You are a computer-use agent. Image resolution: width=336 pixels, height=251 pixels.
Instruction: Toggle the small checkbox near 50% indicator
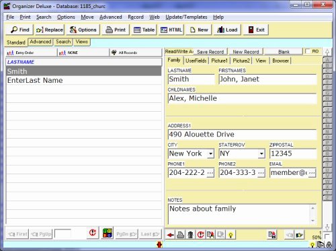[327, 236]
